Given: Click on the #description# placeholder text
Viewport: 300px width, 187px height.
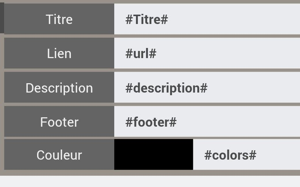Looking at the screenshot, I should click(166, 88).
